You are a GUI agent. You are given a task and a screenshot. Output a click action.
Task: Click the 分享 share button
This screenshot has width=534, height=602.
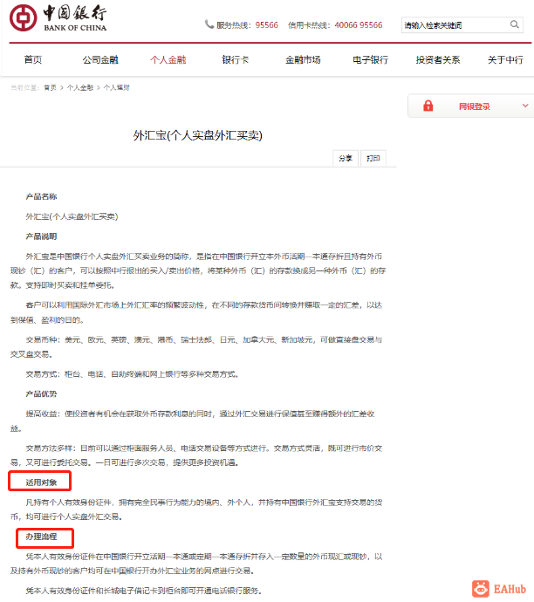[x=346, y=158]
